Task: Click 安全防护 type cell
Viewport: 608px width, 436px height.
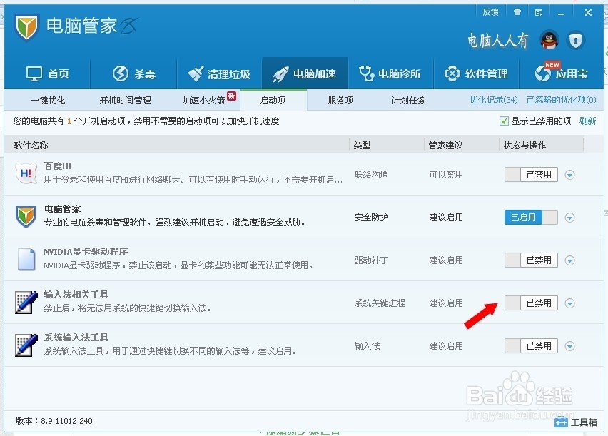Action: pyautogui.click(x=371, y=217)
